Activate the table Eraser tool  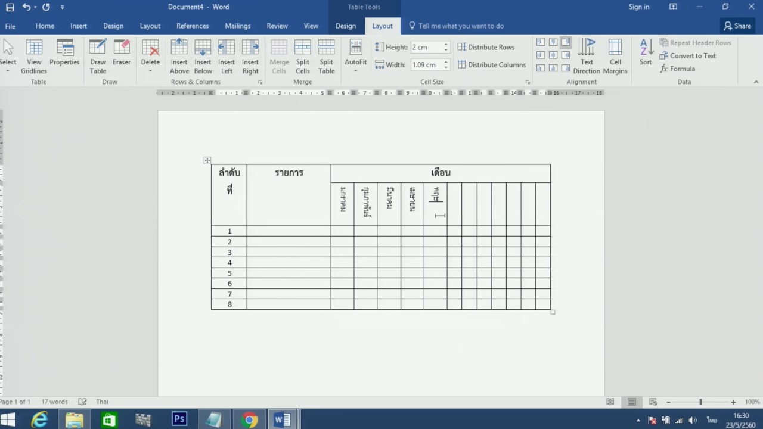[x=122, y=53]
